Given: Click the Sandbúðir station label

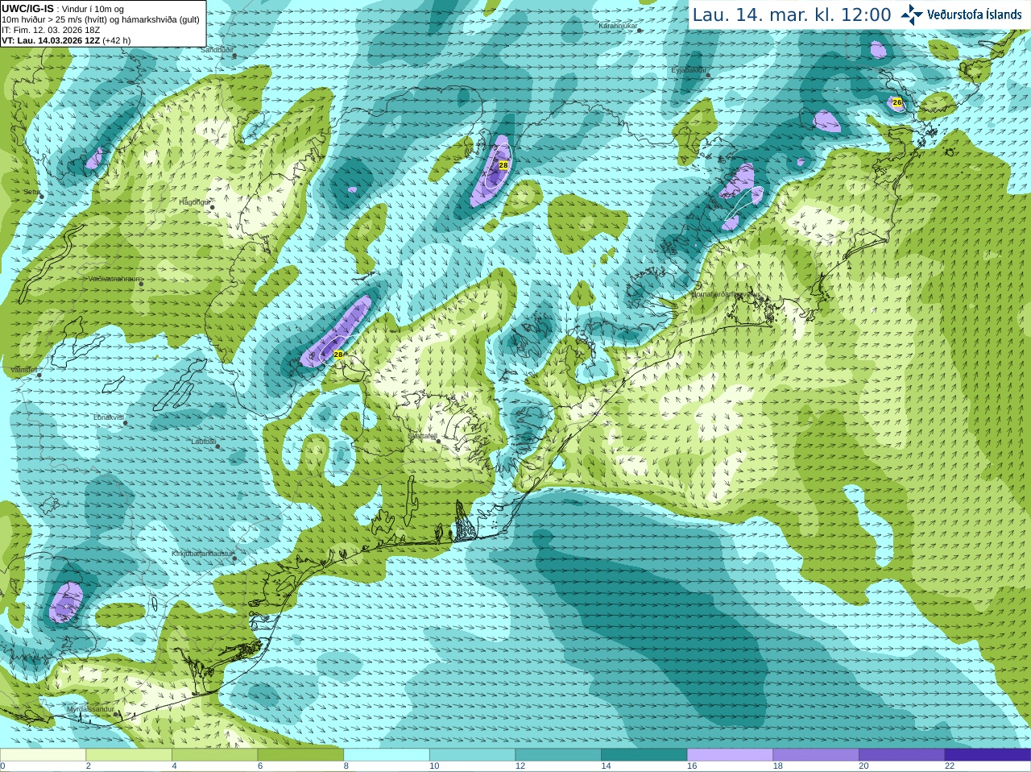Looking at the screenshot, I should click(216, 49).
